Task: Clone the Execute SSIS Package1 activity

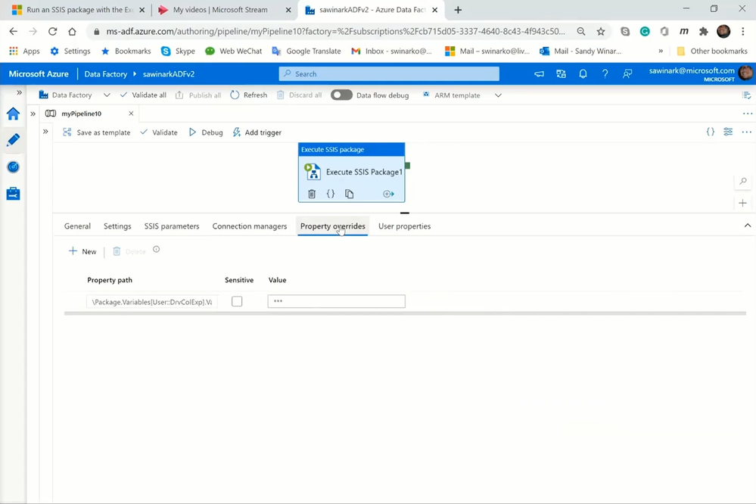Action: click(349, 194)
